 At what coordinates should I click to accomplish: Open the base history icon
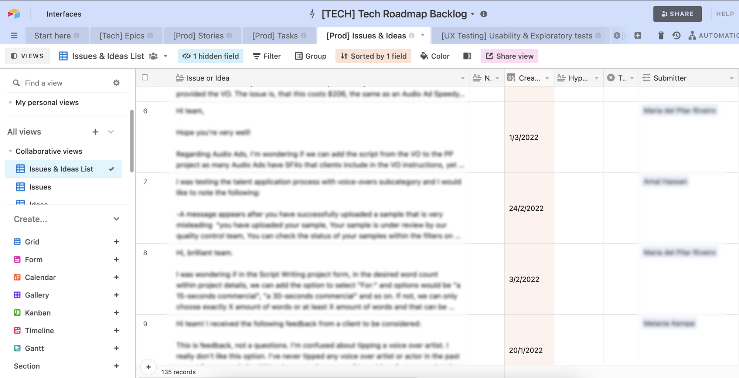pyautogui.click(x=677, y=35)
